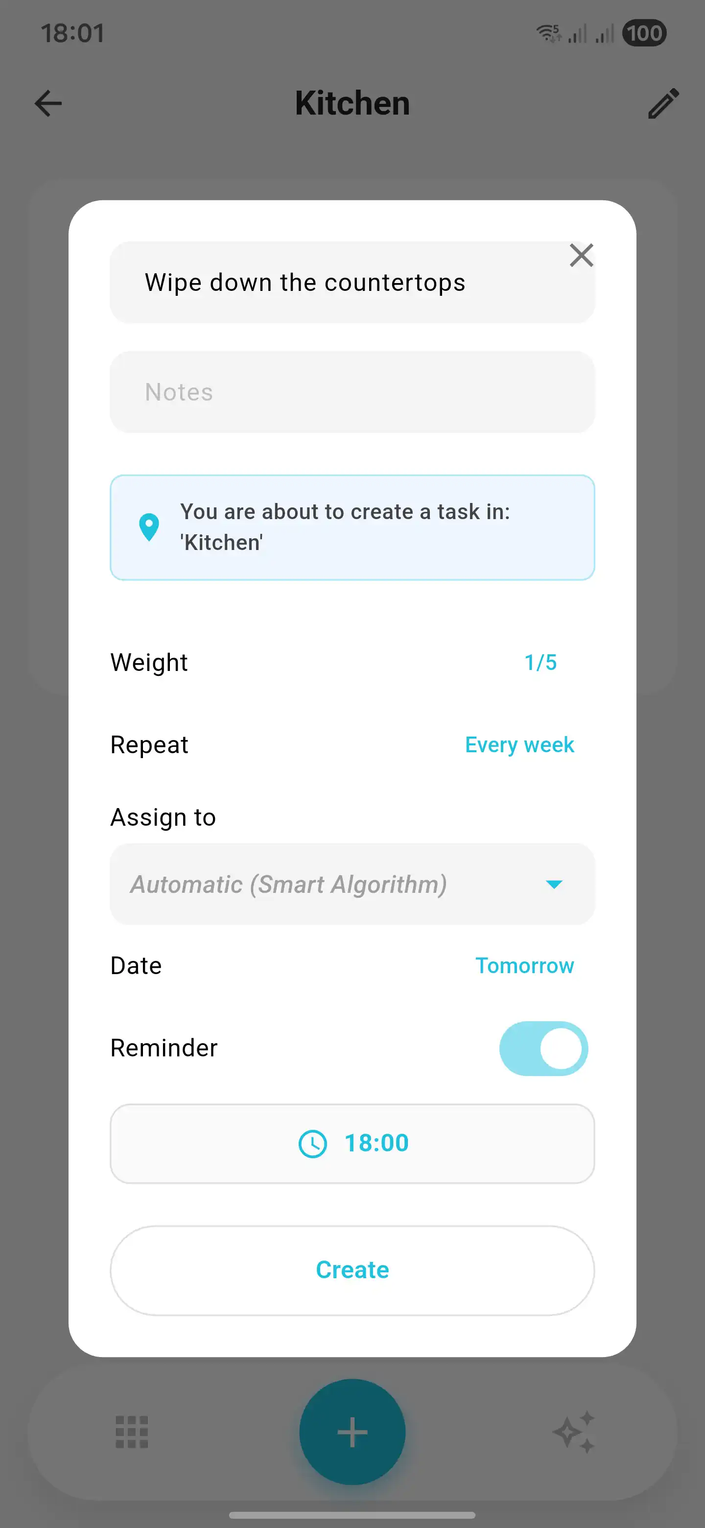Click the location pin icon in the notice
This screenshot has height=1528, width=705.
149,527
